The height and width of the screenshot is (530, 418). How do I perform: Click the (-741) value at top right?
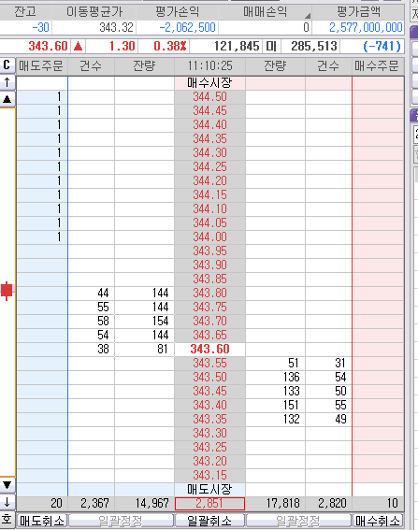tap(382, 46)
